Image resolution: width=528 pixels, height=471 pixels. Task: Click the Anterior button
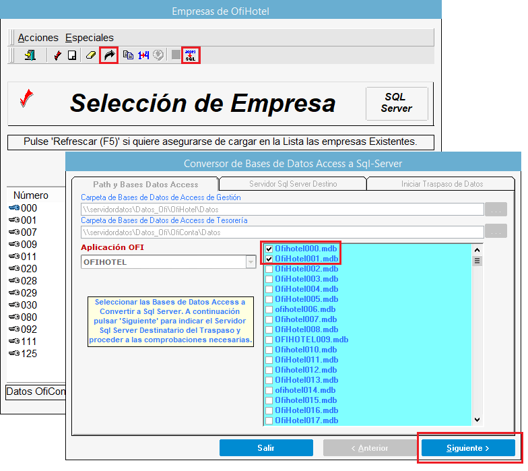click(x=370, y=447)
